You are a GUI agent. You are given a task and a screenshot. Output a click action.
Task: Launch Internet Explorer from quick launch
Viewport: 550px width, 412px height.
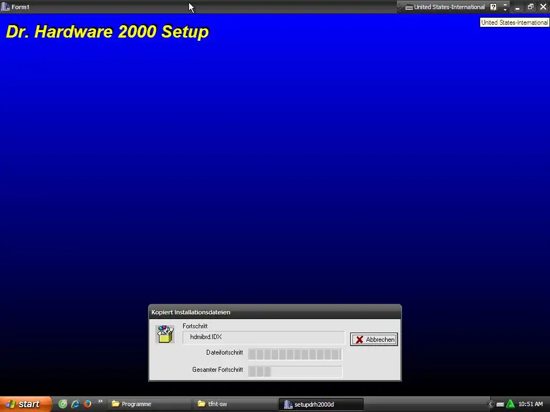click(75, 404)
